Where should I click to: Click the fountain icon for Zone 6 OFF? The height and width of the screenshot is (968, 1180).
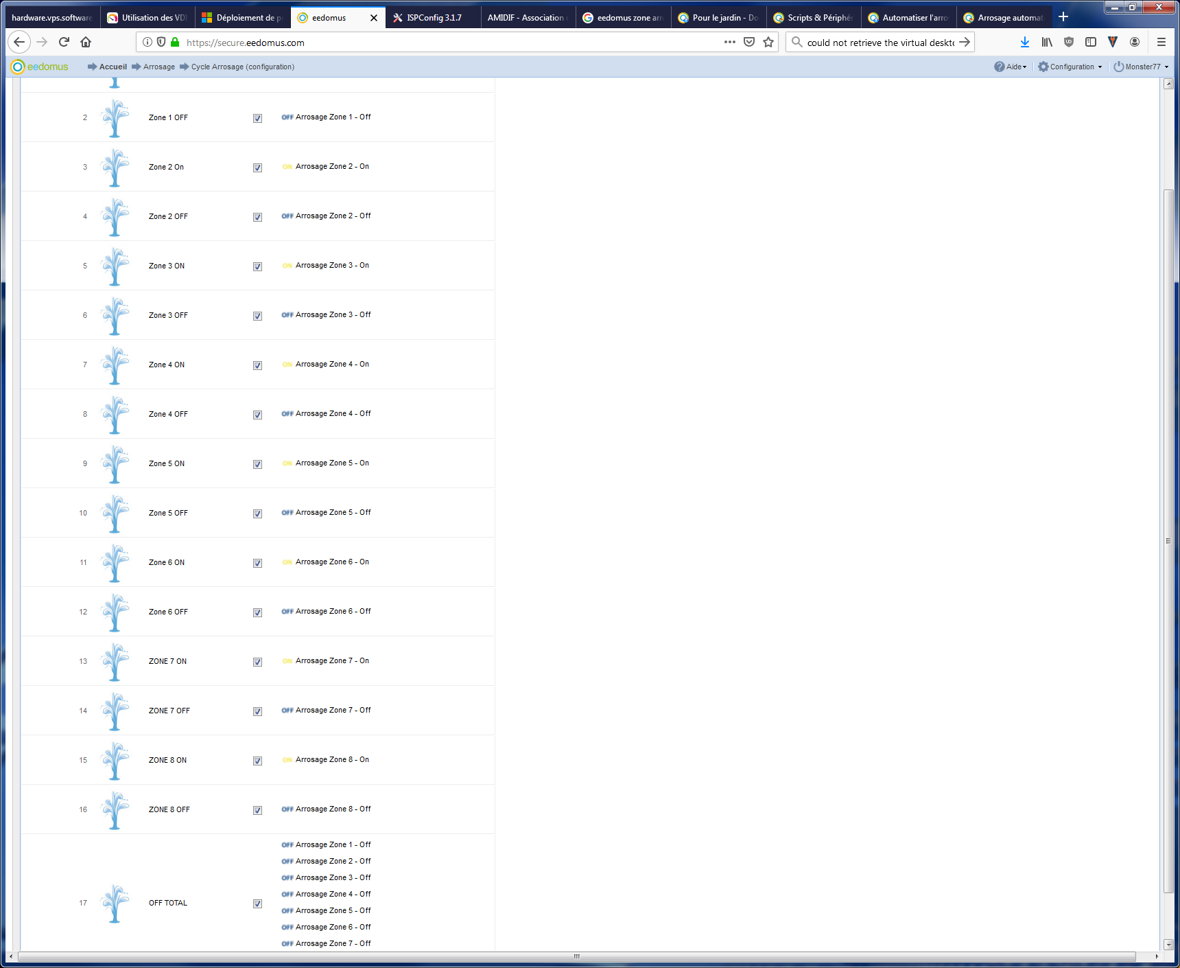pos(115,612)
